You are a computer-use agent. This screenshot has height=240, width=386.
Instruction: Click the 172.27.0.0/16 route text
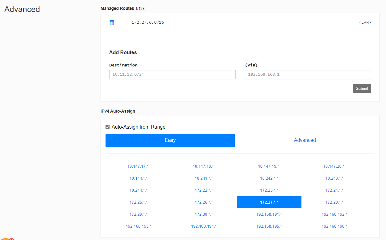tap(148, 22)
